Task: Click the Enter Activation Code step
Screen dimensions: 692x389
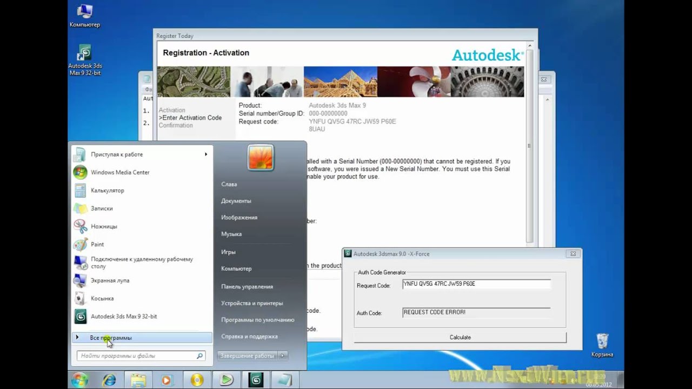Action: pyautogui.click(x=190, y=118)
